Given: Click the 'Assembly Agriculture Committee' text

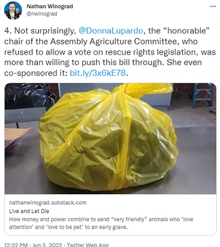Looking at the screenshot, I should point(124,42).
